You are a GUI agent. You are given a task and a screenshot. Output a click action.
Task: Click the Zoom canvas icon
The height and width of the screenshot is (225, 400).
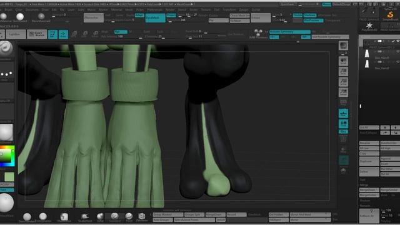(343, 71)
